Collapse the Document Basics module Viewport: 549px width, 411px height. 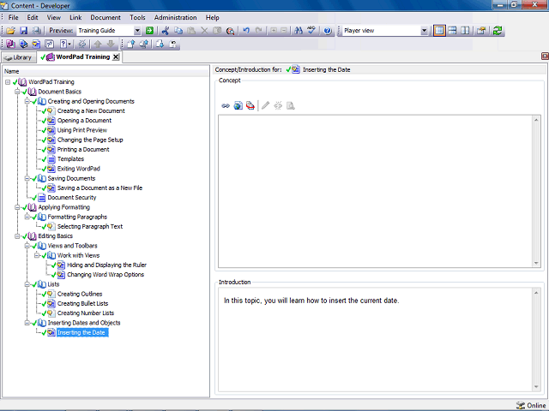(x=17, y=92)
